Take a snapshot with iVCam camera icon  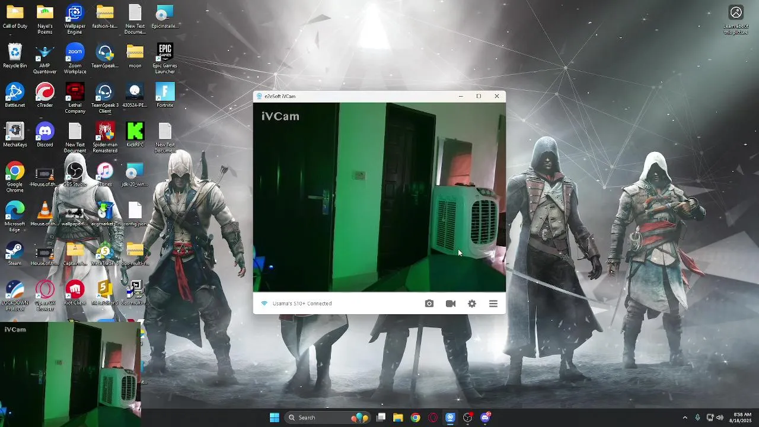pos(429,304)
